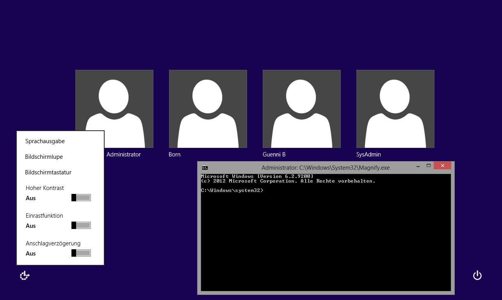This screenshot has width=502, height=300.
Task: Click the command prompt title bar text
Action: coord(326,168)
